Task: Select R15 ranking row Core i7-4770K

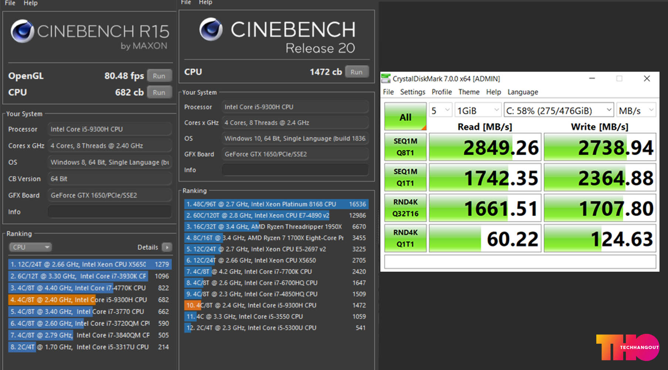Action: [x=89, y=288]
